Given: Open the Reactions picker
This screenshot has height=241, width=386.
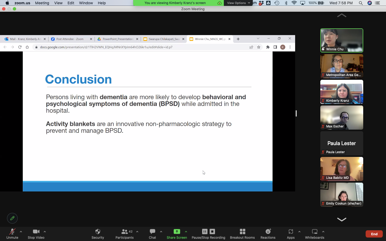Looking at the screenshot, I should click(268, 234).
